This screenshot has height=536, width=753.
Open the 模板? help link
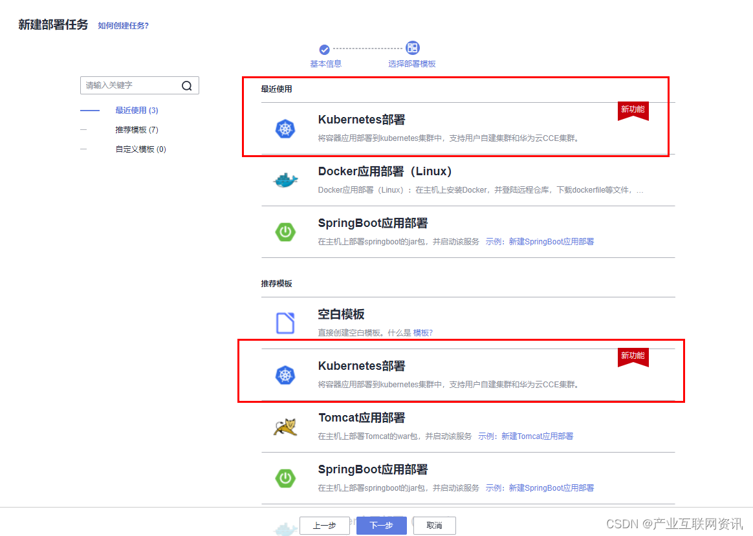(x=423, y=332)
